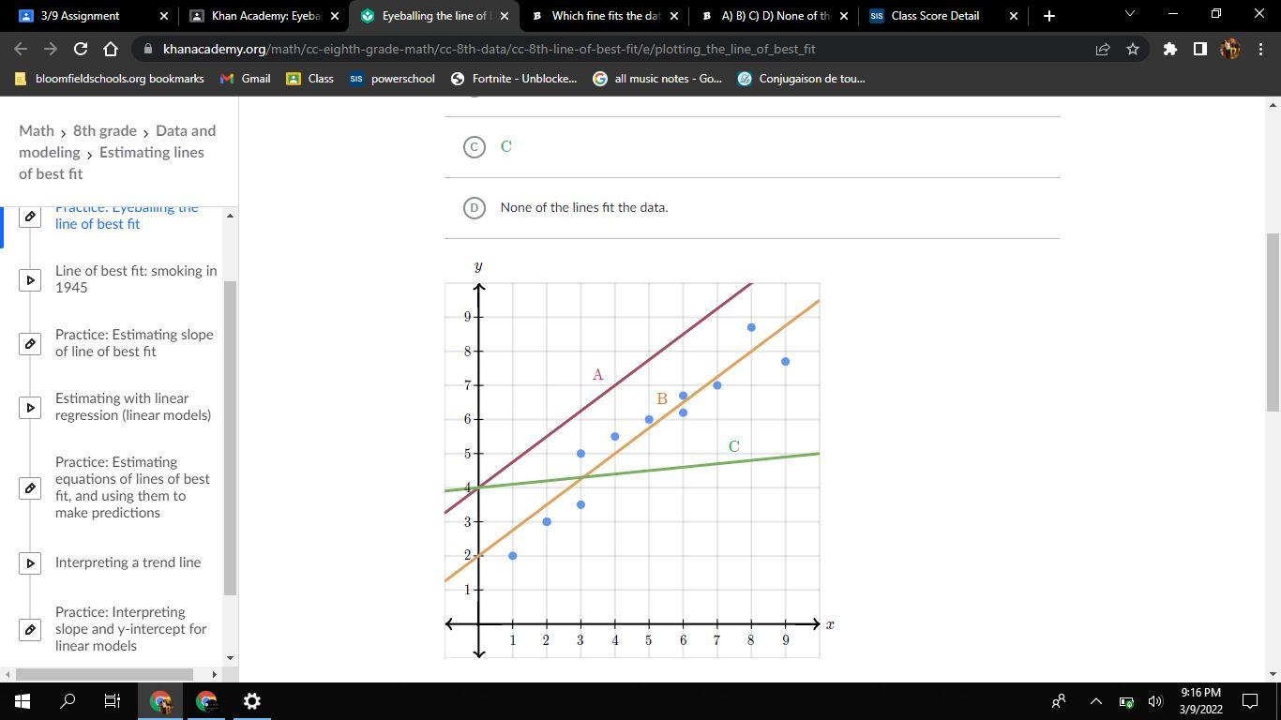
Task: Open the bloomfieldschools.org bookmarks folder
Action: [x=109, y=79]
